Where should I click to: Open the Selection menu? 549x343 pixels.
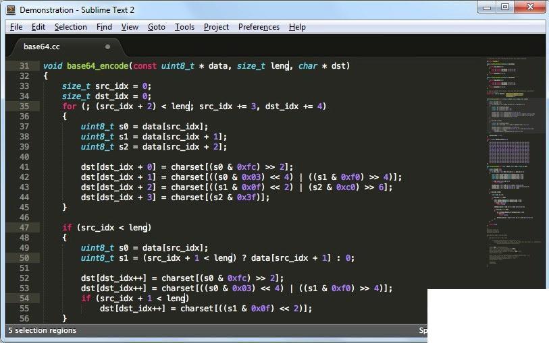[x=70, y=27]
